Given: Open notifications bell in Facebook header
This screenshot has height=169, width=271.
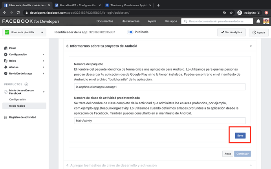Looking at the screenshot, I should pyautogui.click(x=258, y=21).
